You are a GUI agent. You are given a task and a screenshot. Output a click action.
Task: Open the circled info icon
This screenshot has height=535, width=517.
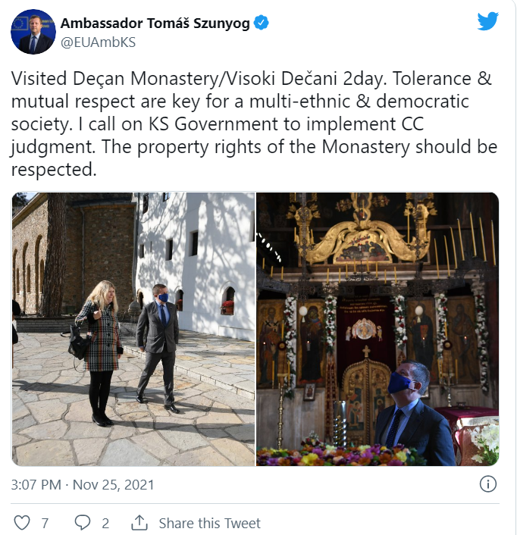tap(488, 484)
